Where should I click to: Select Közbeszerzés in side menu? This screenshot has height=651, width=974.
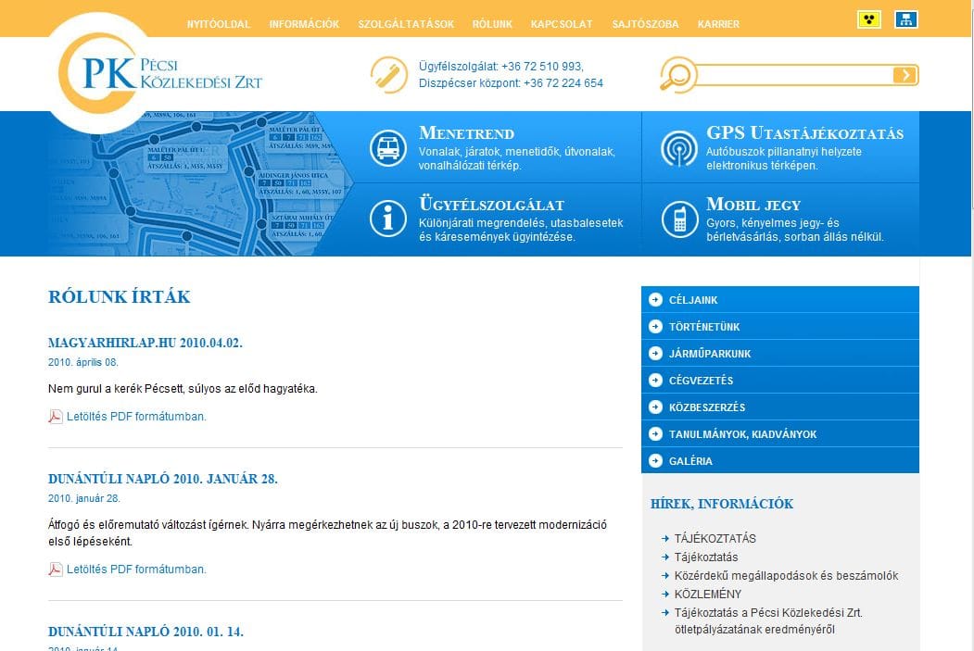tap(780, 407)
